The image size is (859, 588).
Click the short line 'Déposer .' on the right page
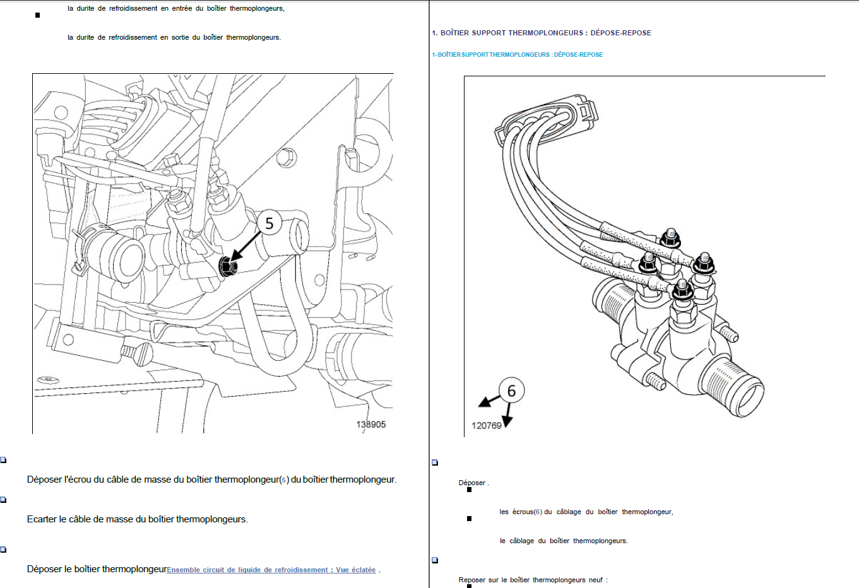coord(474,483)
